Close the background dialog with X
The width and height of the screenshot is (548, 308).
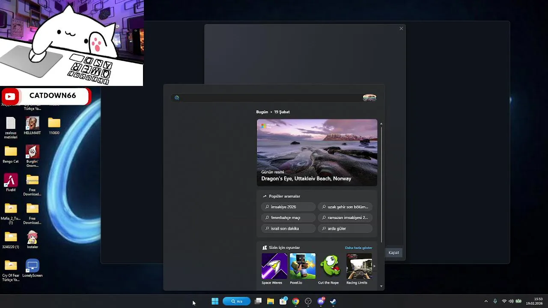401,29
